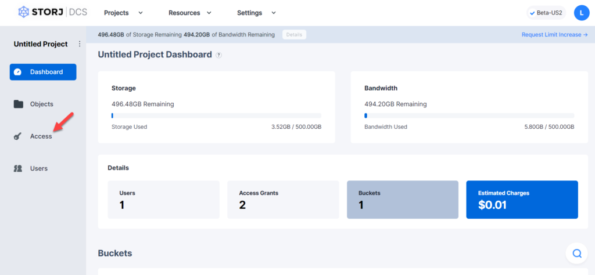The width and height of the screenshot is (595, 275).
Task: Click the Untitled Project Dashboard heading
Action: (155, 55)
